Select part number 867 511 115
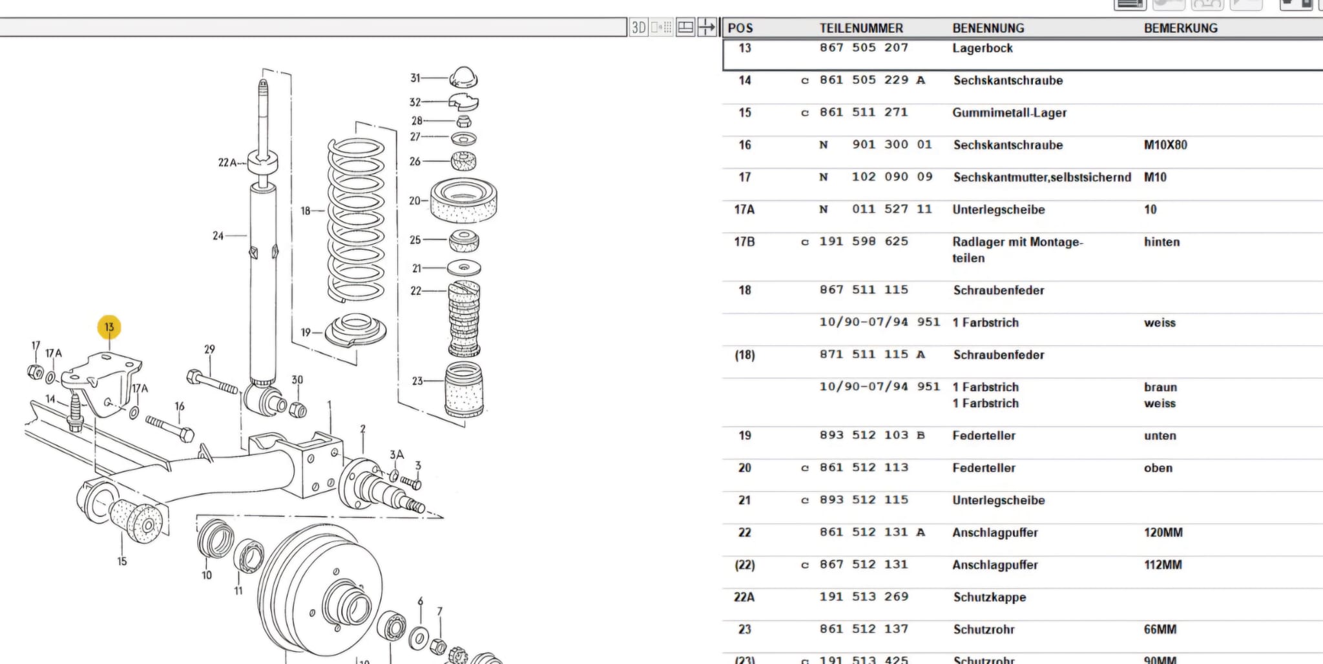The image size is (1323, 664). 864,290
